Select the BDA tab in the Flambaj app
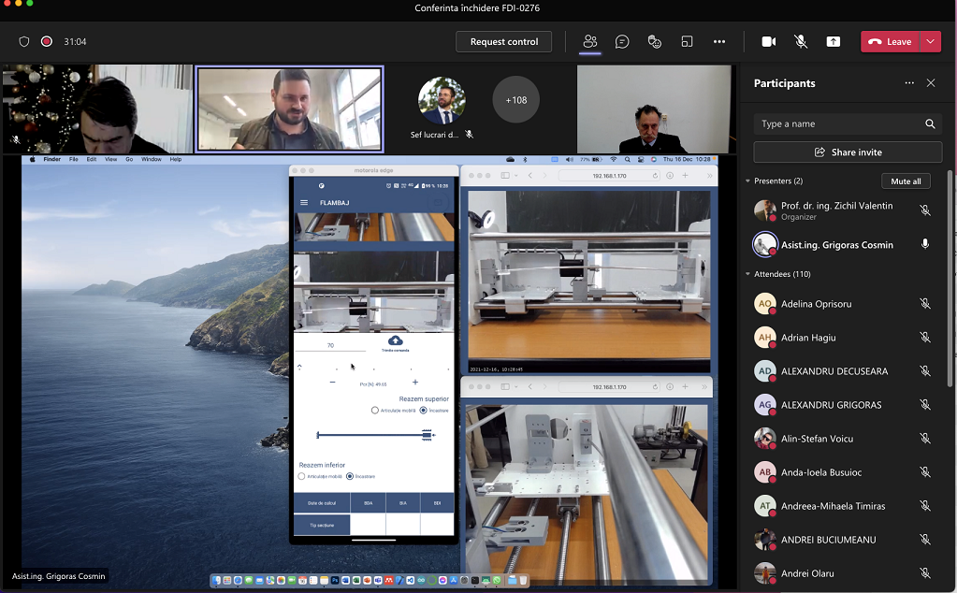 point(368,502)
